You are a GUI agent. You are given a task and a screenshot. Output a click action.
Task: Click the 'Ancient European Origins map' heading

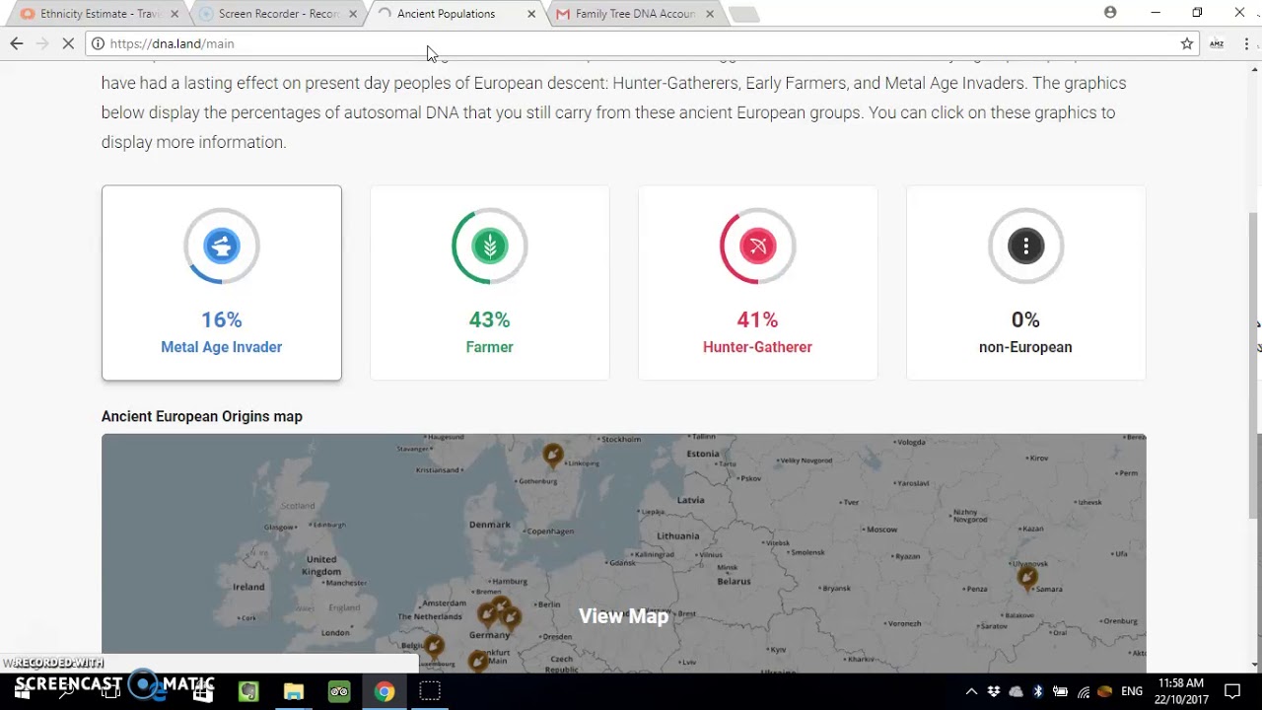click(202, 416)
